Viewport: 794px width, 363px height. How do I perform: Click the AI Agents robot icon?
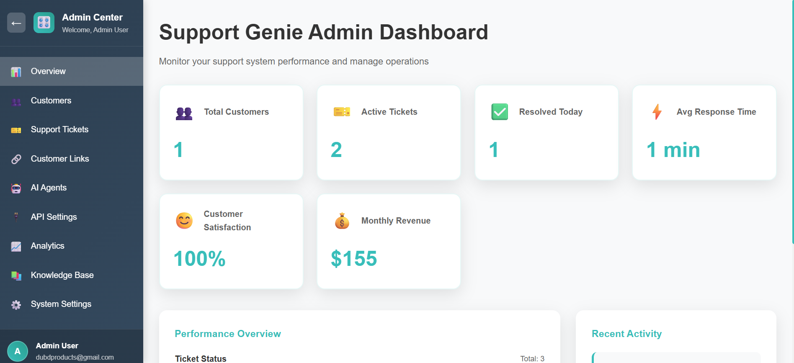tap(16, 188)
